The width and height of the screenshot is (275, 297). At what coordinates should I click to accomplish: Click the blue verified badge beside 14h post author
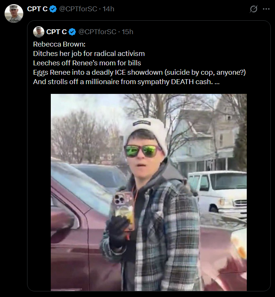(53, 9)
